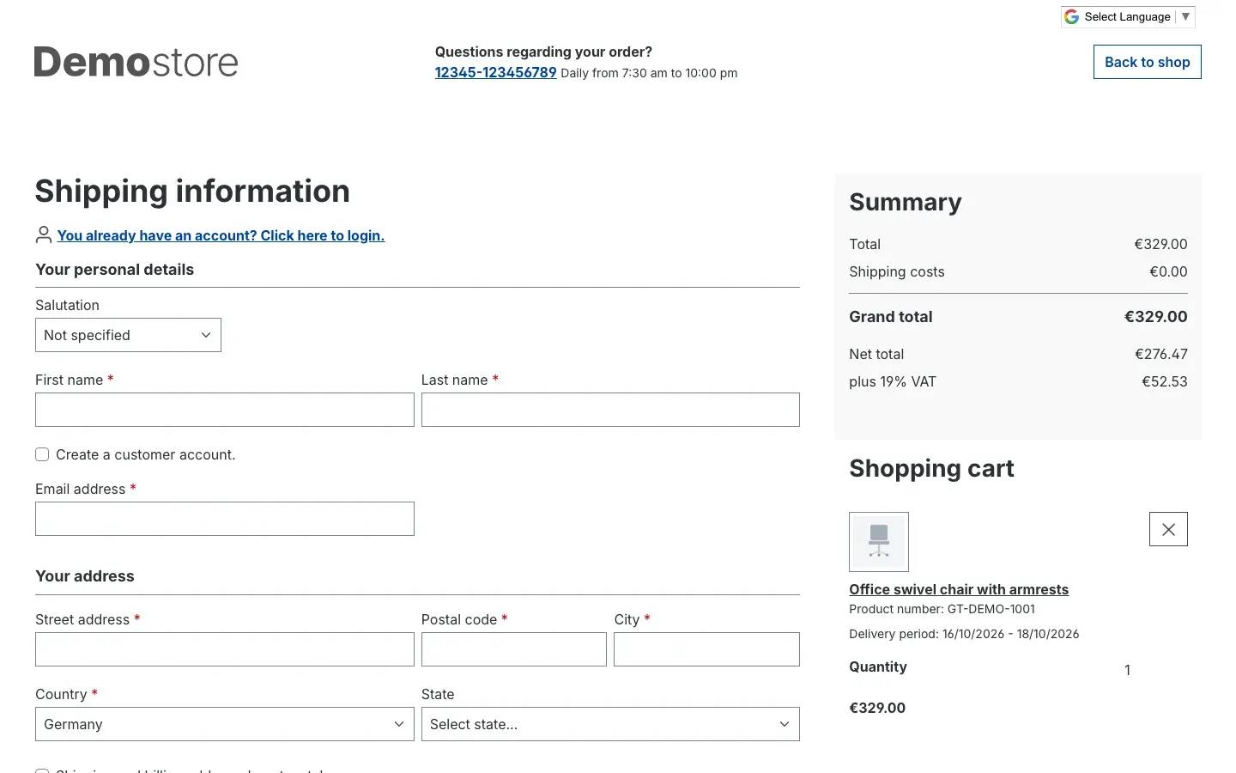Click the VAT amount €52.53

[x=1164, y=381]
